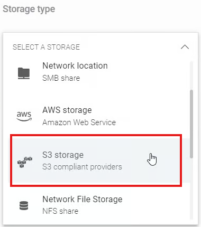The height and width of the screenshot is (227, 201).
Task: Click the NFS share subtitle
Action: tap(60, 211)
